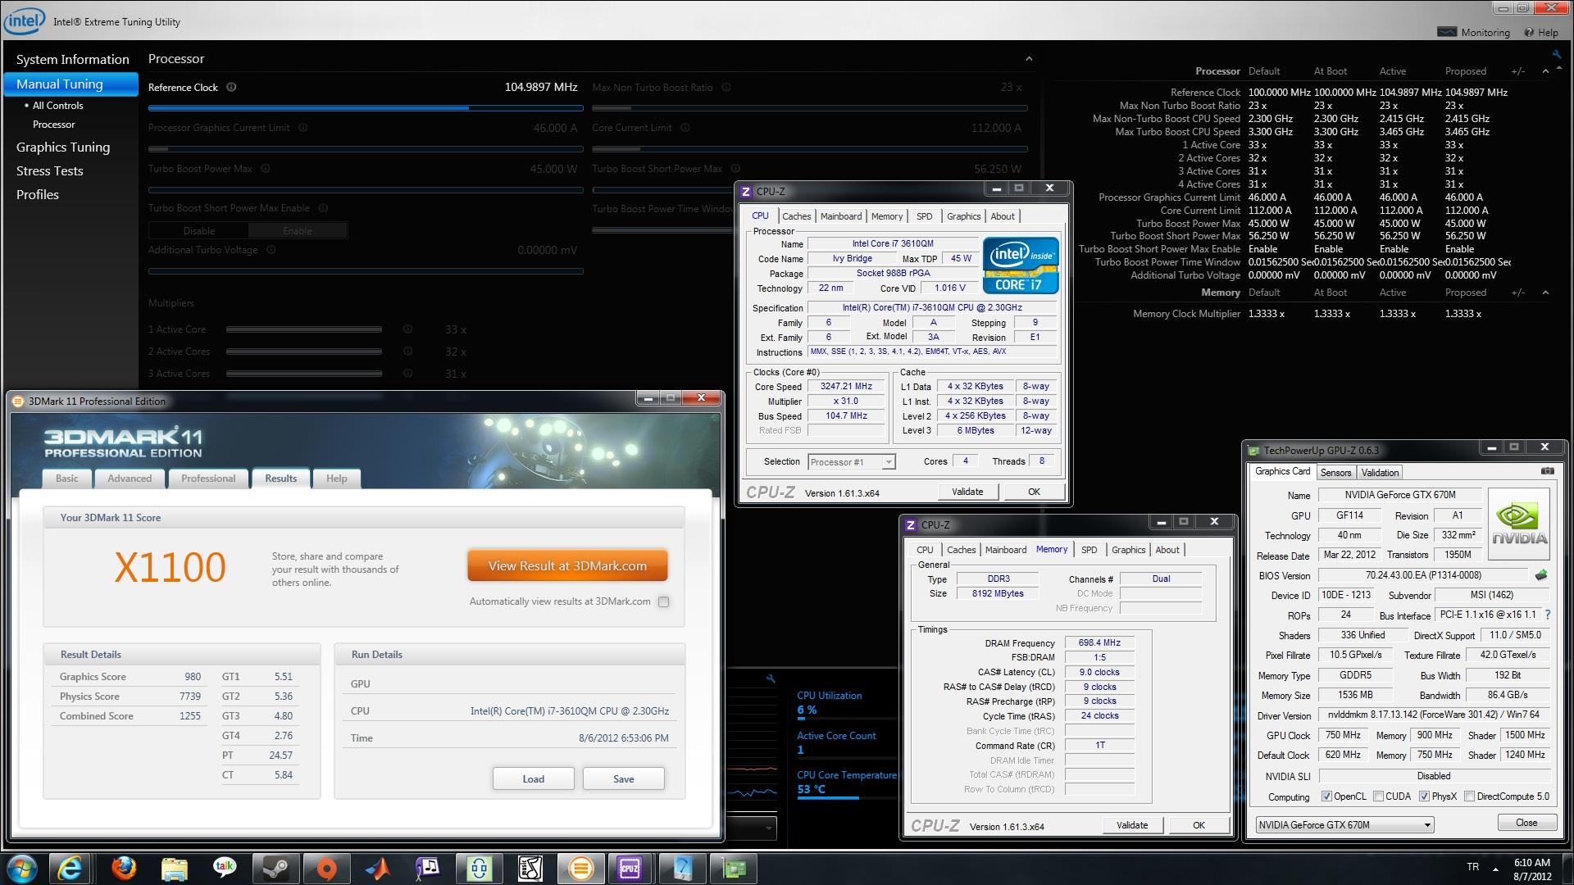Image resolution: width=1574 pixels, height=885 pixels.
Task: Open the Mainboard tab in top CPU-Z window
Action: click(841, 216)
